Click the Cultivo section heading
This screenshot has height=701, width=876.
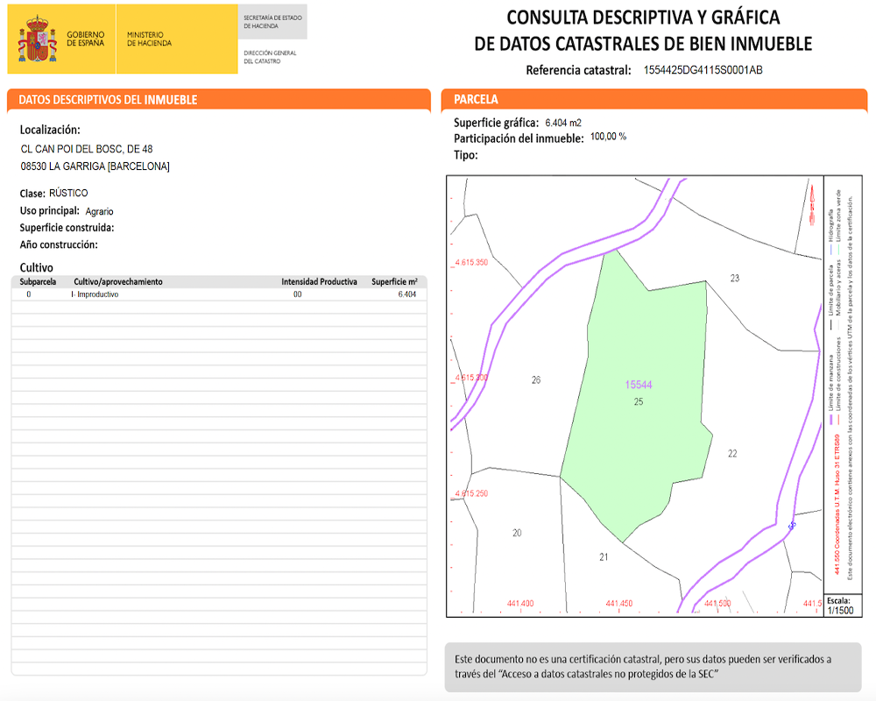click(x=36, y=267)
